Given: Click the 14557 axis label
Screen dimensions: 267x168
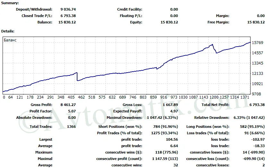Looking at the screenshot, I should (x=257, y=53).
